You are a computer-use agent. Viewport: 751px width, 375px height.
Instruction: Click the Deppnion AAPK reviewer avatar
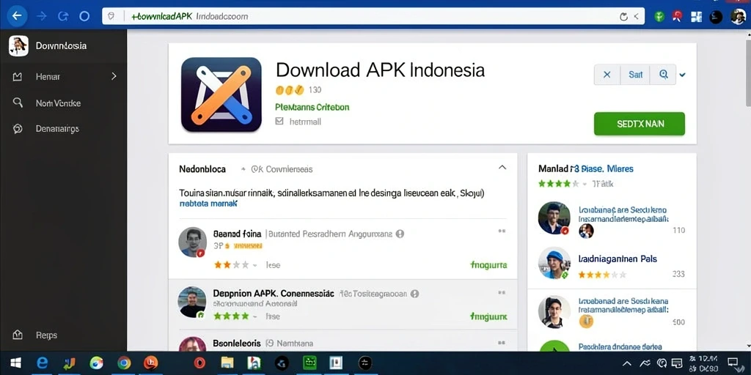(x=192, y=302)
